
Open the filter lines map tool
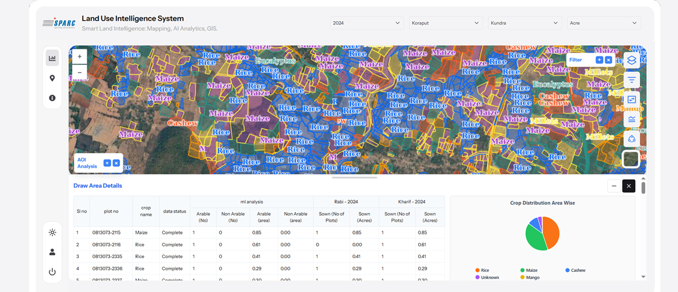pos(631,80)
